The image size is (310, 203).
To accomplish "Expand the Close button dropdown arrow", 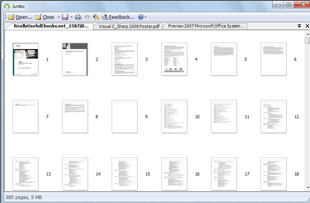I will point(59,17).
